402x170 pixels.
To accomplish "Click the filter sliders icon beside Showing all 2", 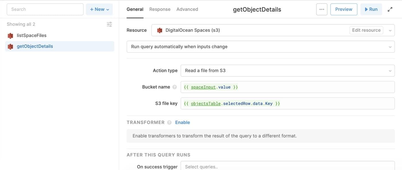I will (109, 24).
